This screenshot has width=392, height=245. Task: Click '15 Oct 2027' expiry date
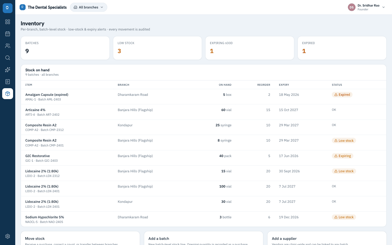(x=288, y=110)
